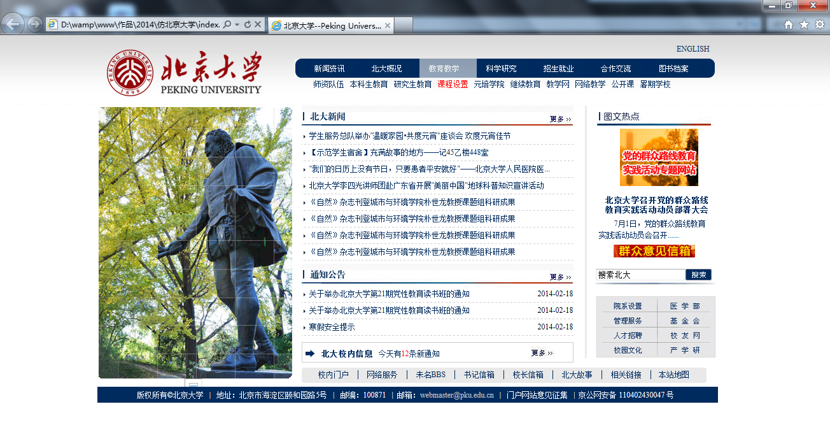Go back with the browser back arrow

13,24
